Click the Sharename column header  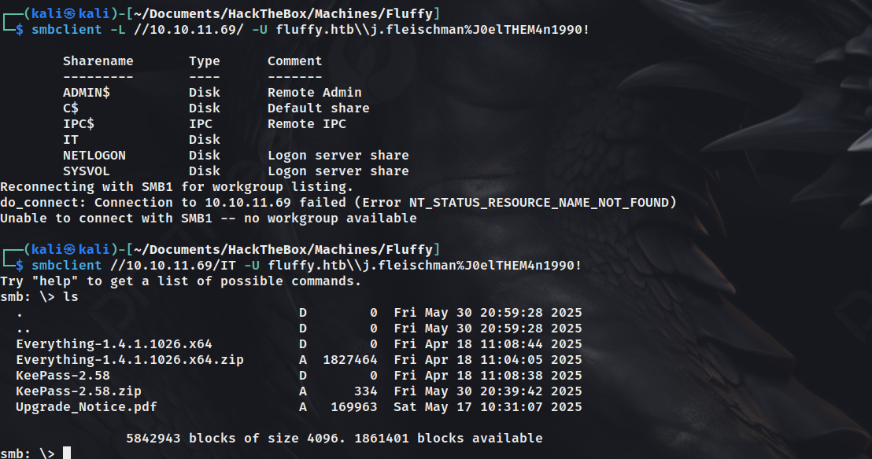(98, 61)
